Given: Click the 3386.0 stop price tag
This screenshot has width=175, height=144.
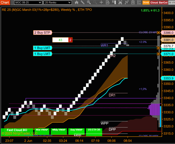Looking at the screenshot, I should coord(168,33).
